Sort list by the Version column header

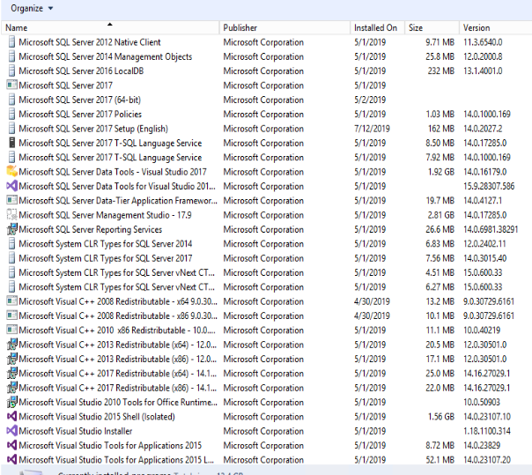tap(495, 28)
